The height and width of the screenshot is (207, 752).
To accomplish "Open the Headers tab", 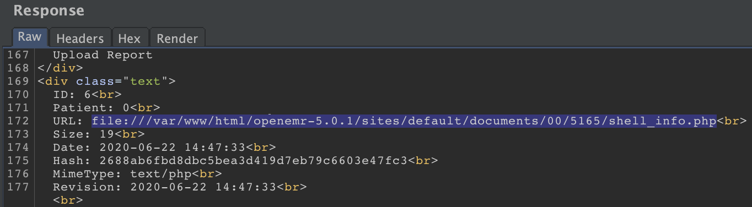I will point(80,38).
